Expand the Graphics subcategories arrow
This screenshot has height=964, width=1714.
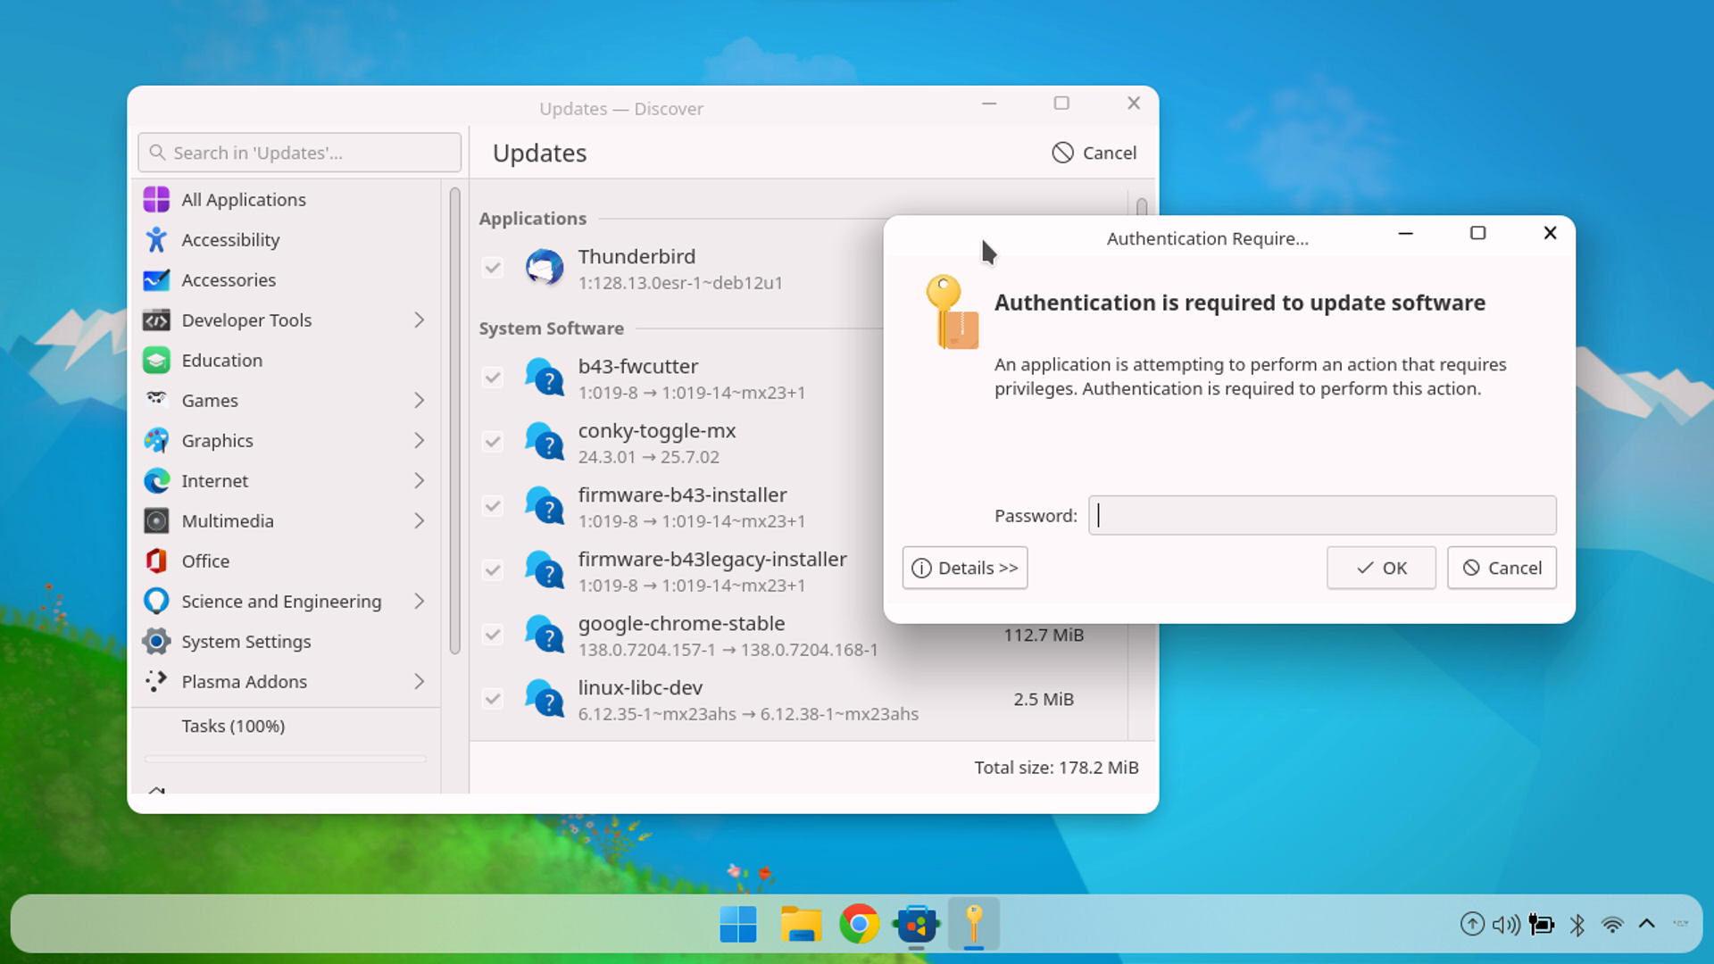coord(420,440)
